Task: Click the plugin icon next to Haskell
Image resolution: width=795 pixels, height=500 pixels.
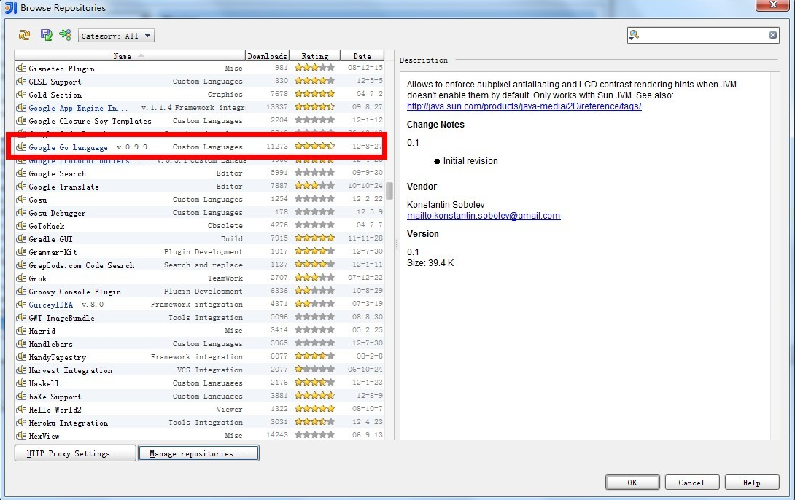Action: click(x=21, y=383)
